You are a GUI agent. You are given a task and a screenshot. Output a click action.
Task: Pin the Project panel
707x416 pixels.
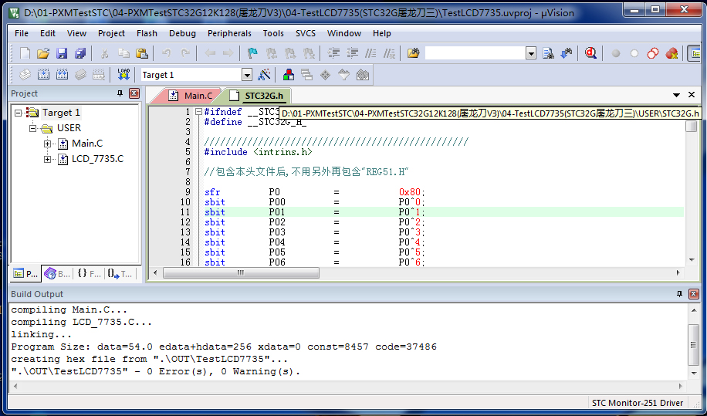(120, 93)
